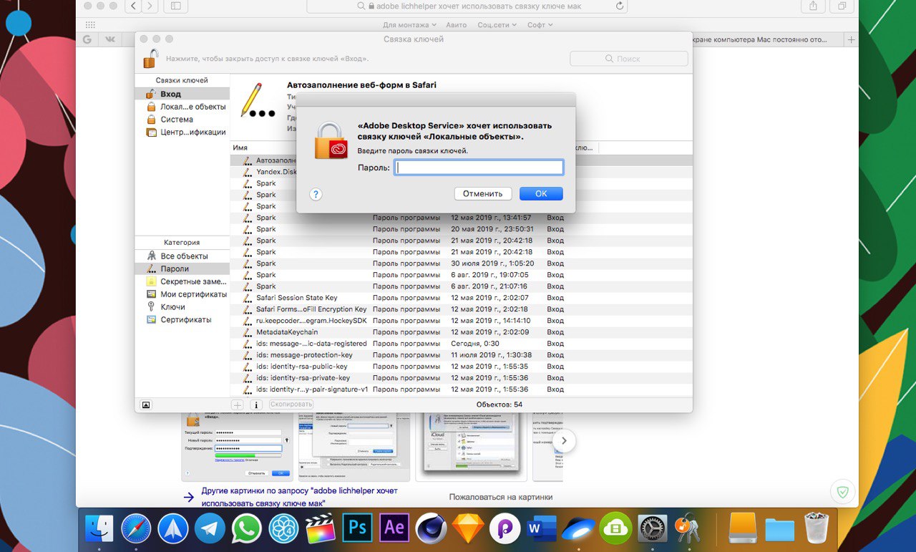Viewport: 916px width, 552px height.
Task: Open help via the question mark button
Action: click(316, 194)
